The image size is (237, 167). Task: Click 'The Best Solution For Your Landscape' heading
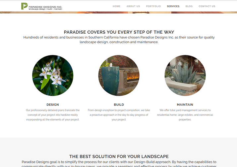tap(119, 156)
